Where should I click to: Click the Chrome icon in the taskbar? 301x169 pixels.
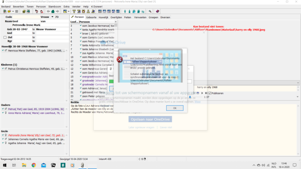coord(34,165)
